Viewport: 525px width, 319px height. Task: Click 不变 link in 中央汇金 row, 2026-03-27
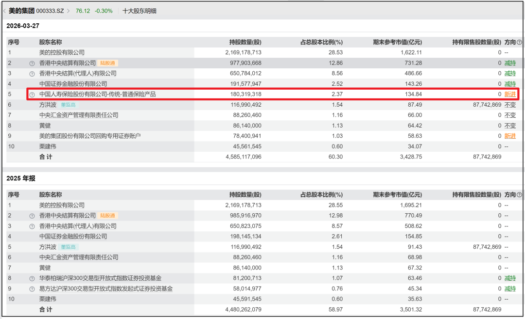click(510, 115)
